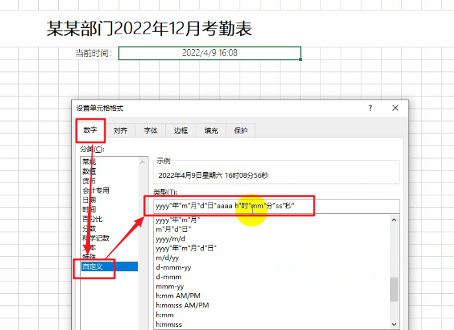Choose yyyy"年"m"月" format
This screenshot has height=330, width=454.
[x=177, y=220]
